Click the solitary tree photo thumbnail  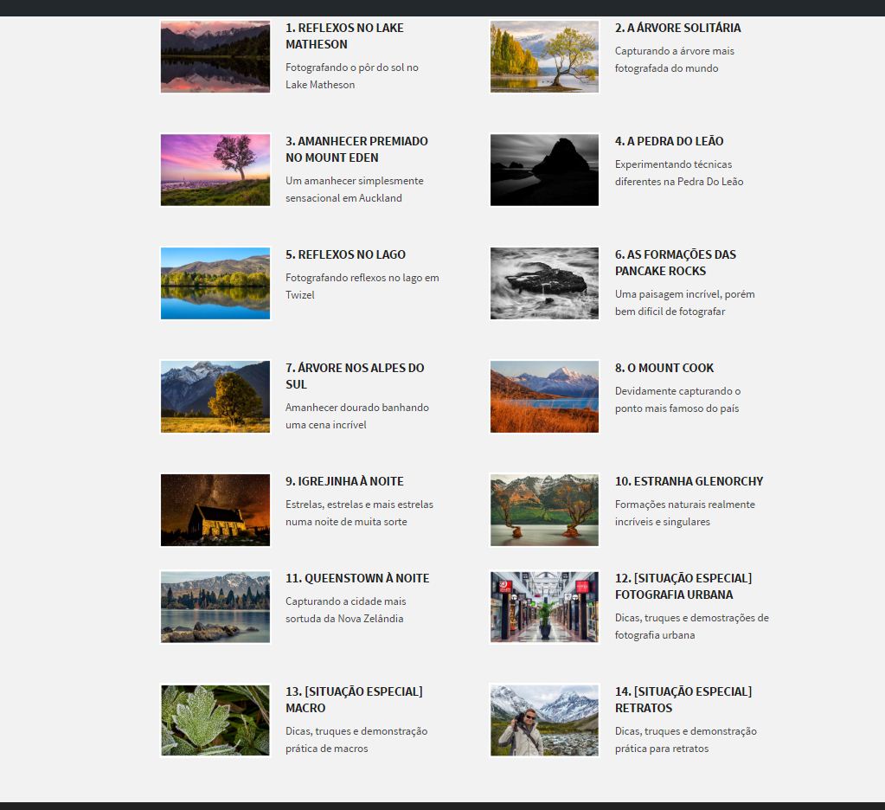pyautogui.click(x=544, y=56)
